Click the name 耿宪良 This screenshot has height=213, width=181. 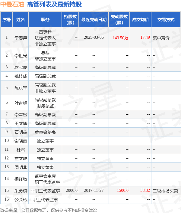[x=21, y=67]
